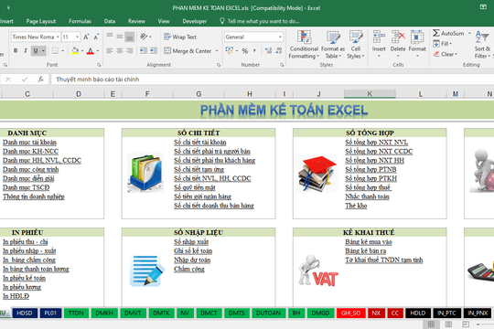This screenshot has height=329, width=494.
Task: Decrease Indent icon
Action: click(144, 50)
